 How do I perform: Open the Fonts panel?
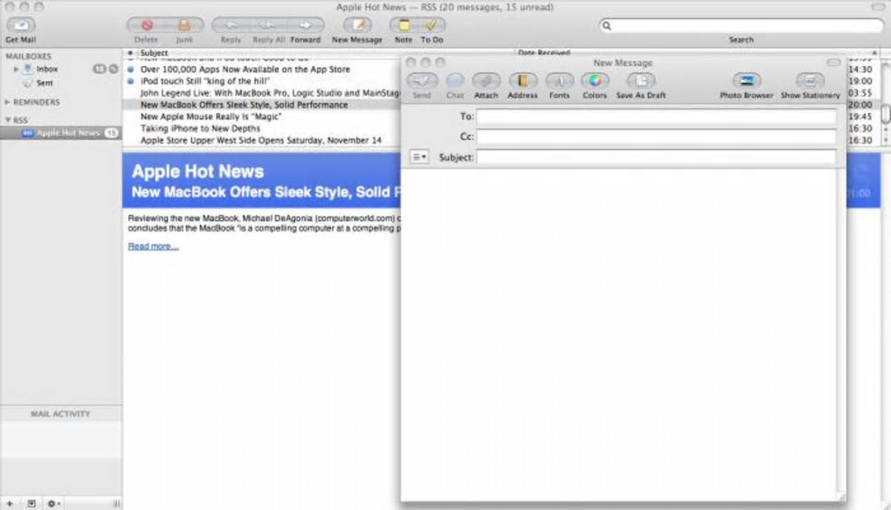[559, 80]
